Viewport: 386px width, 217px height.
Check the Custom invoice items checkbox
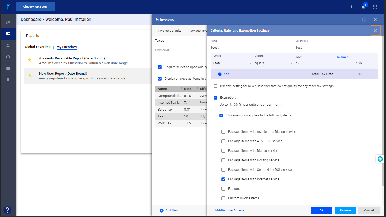click(x=223, y=198)
